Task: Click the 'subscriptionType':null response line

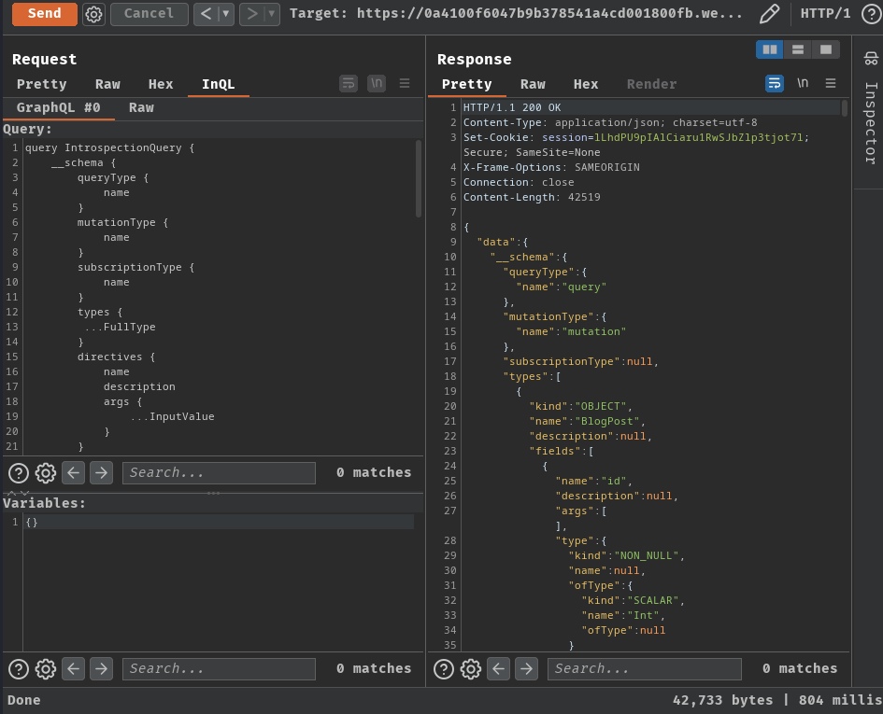Action: (580, 362)
